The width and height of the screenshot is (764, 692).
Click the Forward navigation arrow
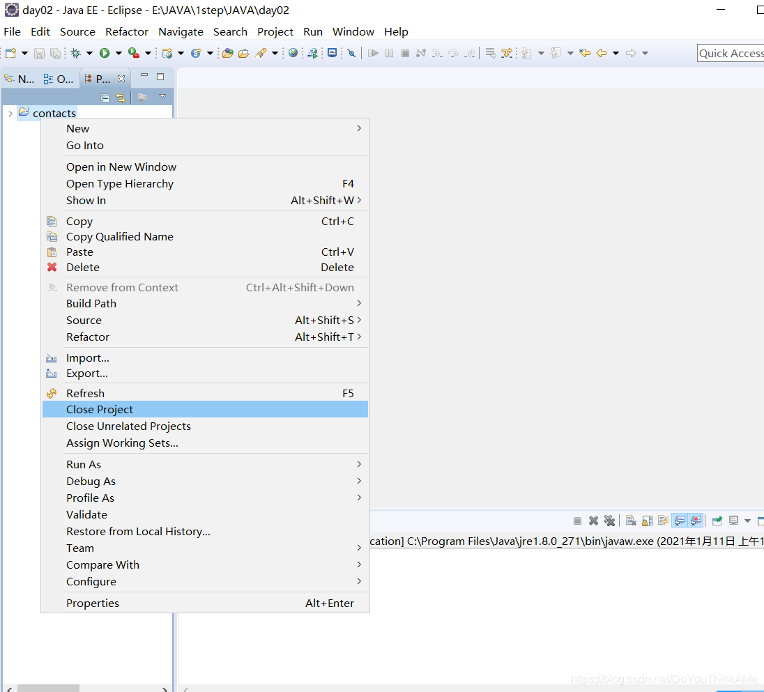click(x=631, y=53)
